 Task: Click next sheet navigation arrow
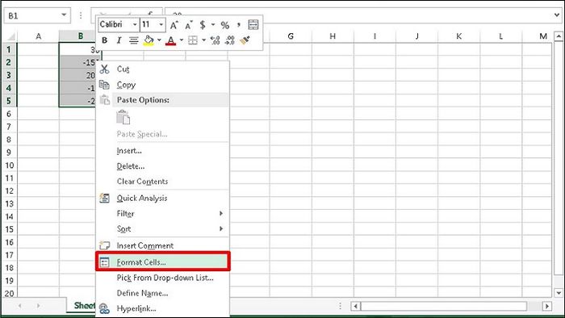tap(38, 306)
